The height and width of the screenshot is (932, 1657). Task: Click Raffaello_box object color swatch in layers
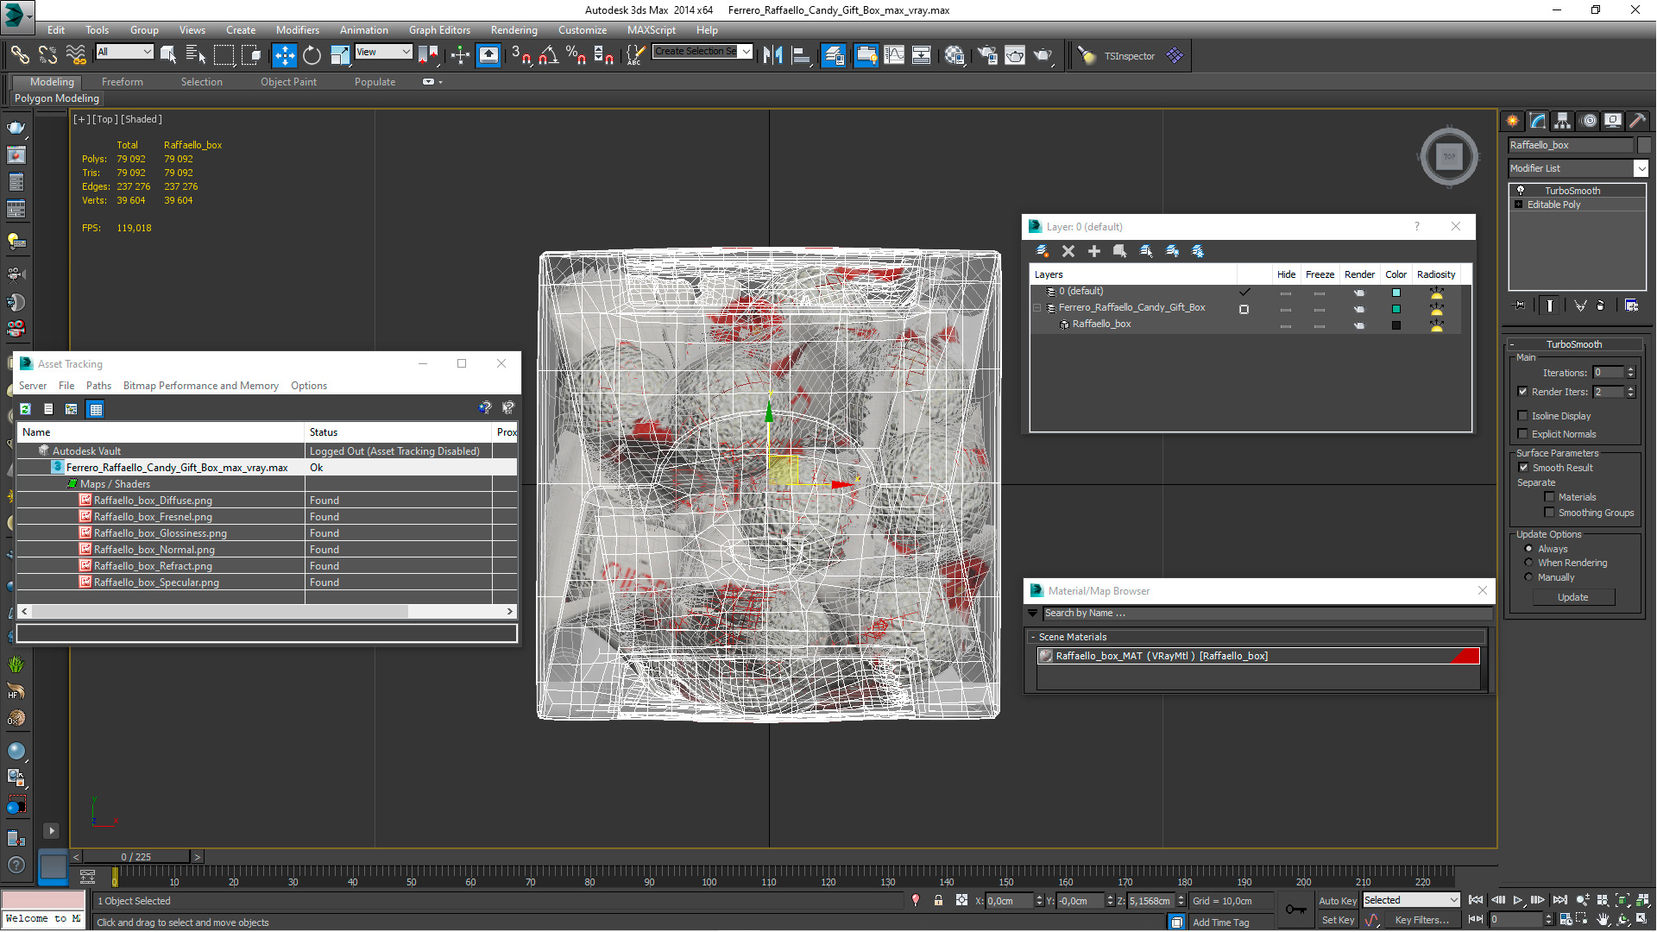tap(1396, 325)
